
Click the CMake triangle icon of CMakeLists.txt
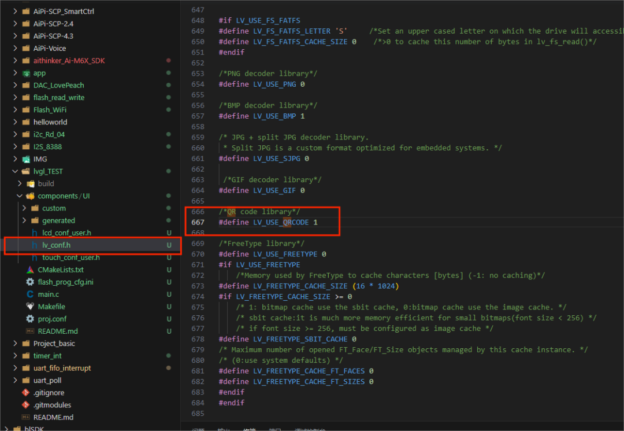tap(30, 270)
